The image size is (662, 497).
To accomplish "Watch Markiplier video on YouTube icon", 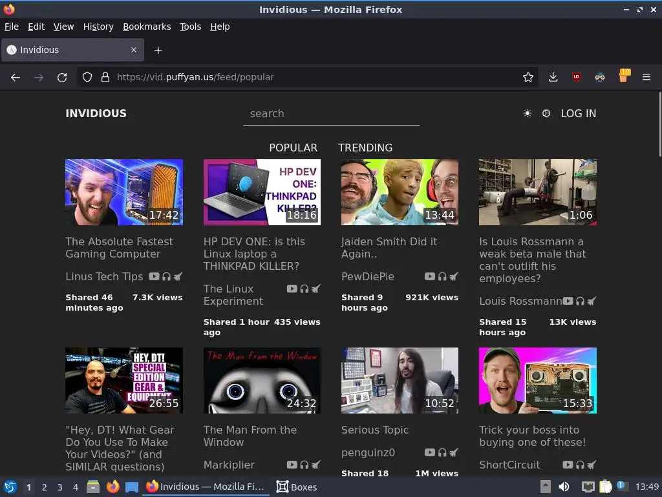I will (x=292, y=465).
